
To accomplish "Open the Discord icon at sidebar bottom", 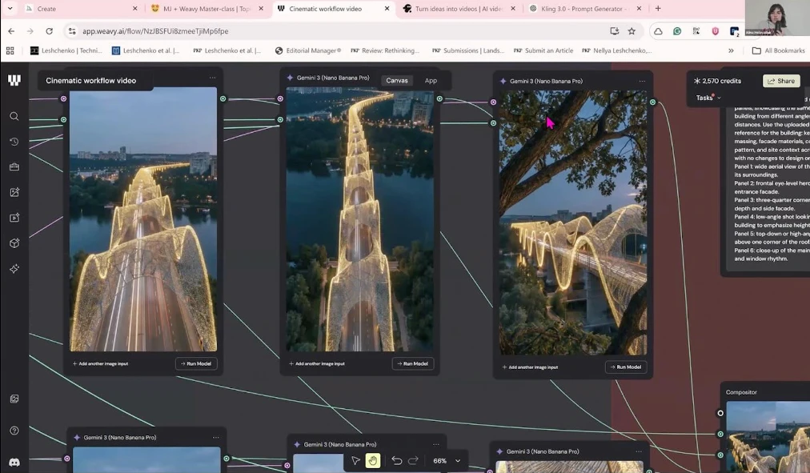I will (x=14, y=462).
